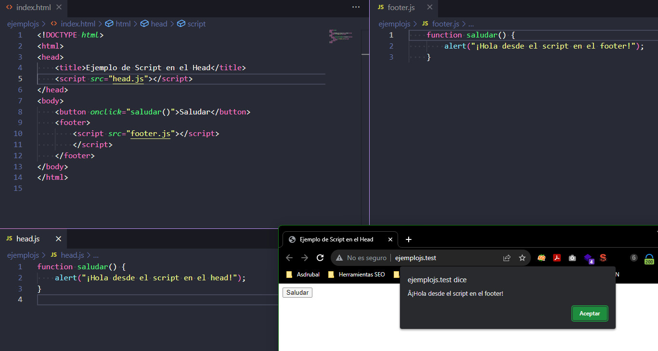Image resolution: width=658 pixels, height=351 pixels.
Task: Click the share page icon in address bar
Action: click(x=507, y=258)
